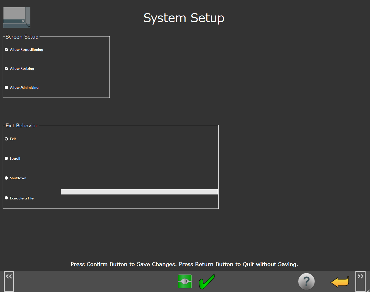Click the gray screen preview thumbnail area
370x292 pixels.
pyautogui.click(x=14, y=13)
